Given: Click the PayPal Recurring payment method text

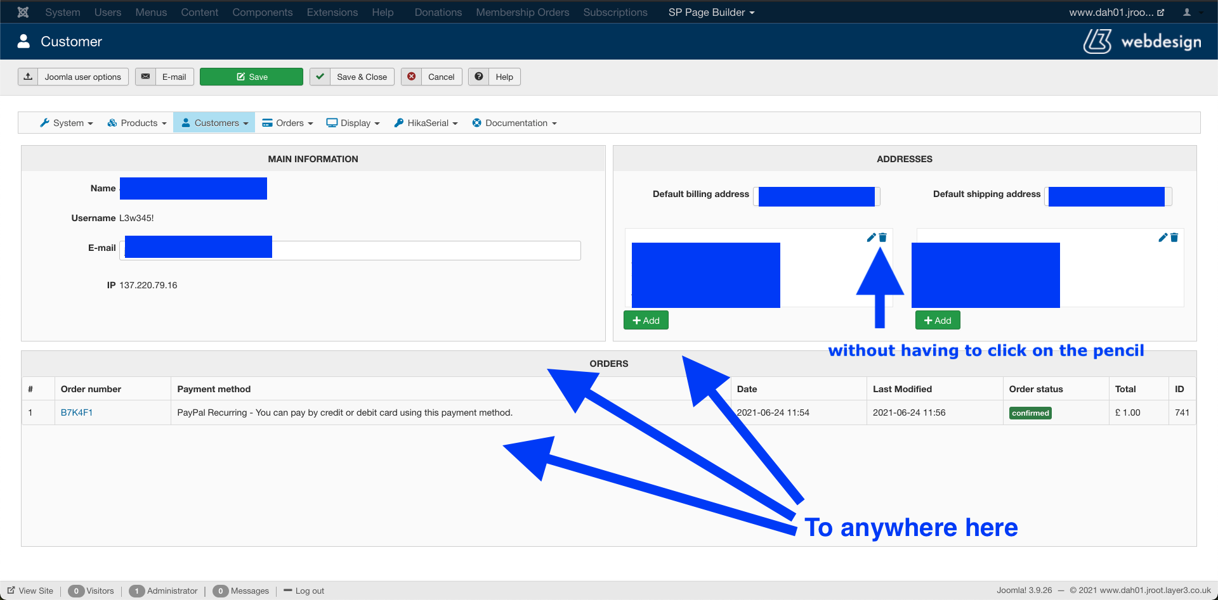Looking at the screenshot, I should tap(344, 412).
